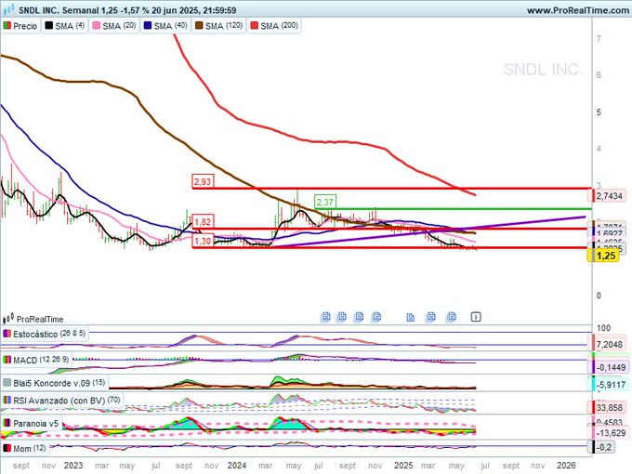632x474 pixels.
Task: Click the Blai5 Koncorde indicator icon
Action: point(7,383)
